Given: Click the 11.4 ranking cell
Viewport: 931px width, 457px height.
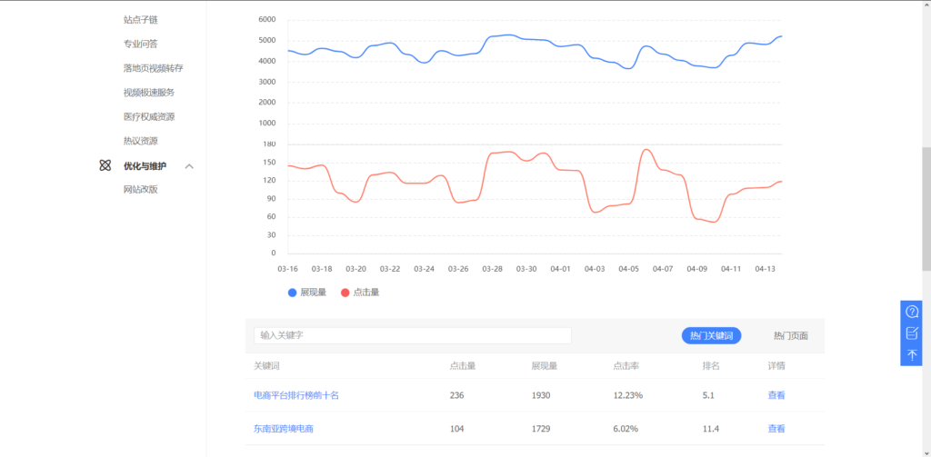Looking at the screenshot, I should coord(711,429).
